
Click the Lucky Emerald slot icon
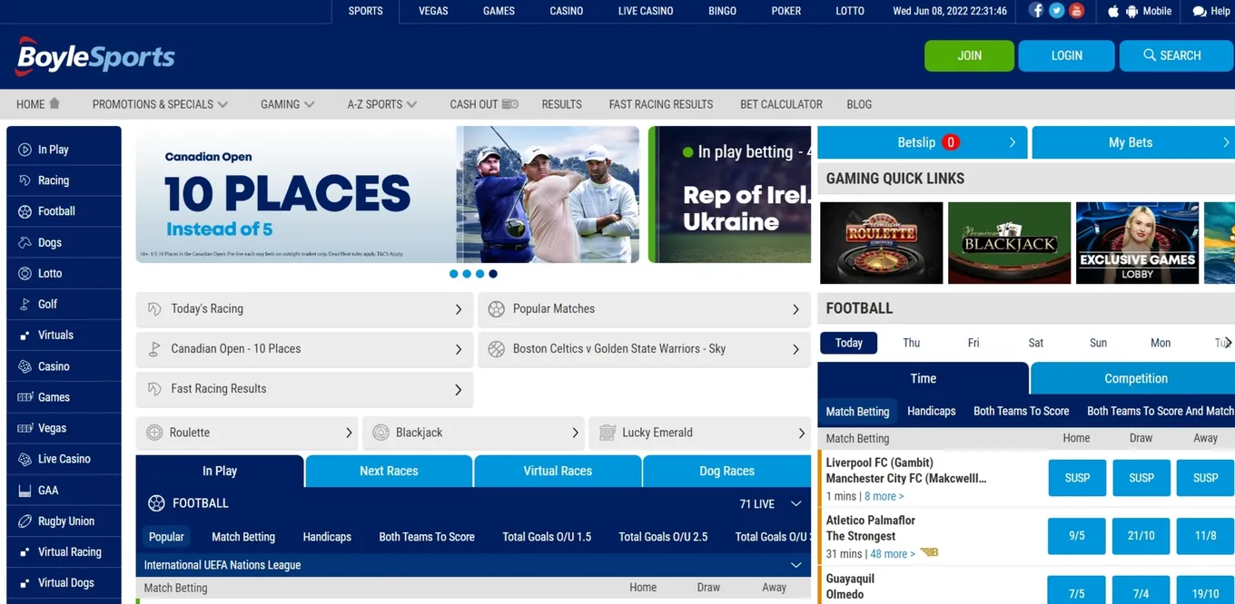pyautogui.click(x=608, y=433)
